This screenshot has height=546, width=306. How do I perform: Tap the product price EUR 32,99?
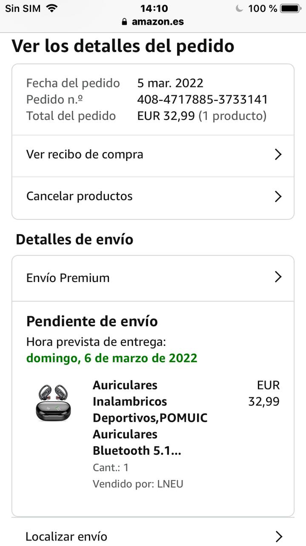[264, 393]
